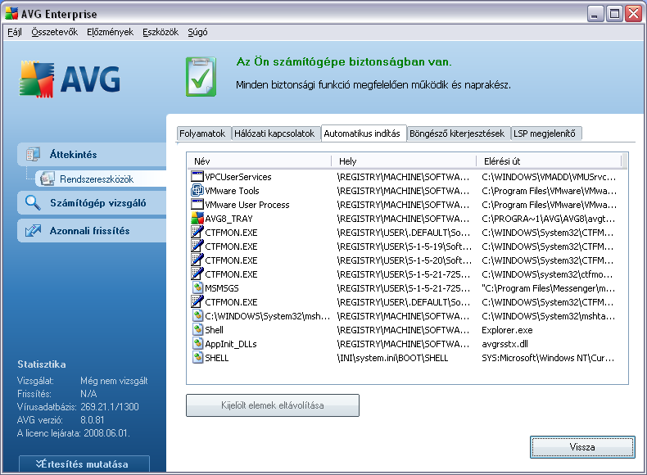Click the Shell row icon
This screenshot has height=475, width=647.
click(197, 329)
